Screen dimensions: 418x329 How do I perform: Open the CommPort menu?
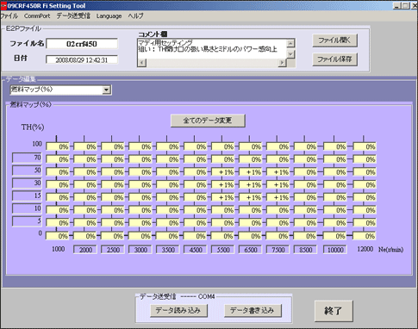[37, 16]
